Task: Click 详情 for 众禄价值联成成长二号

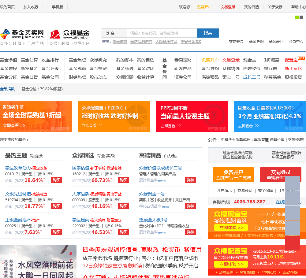Action: coord(190,180)
